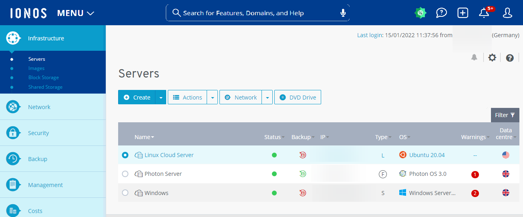Open settings gear icon above Servers
523x217 pixels.
coord(492,58)
